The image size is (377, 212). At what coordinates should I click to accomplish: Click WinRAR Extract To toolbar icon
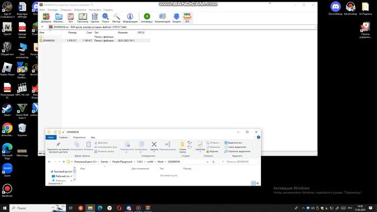(59, 18)
